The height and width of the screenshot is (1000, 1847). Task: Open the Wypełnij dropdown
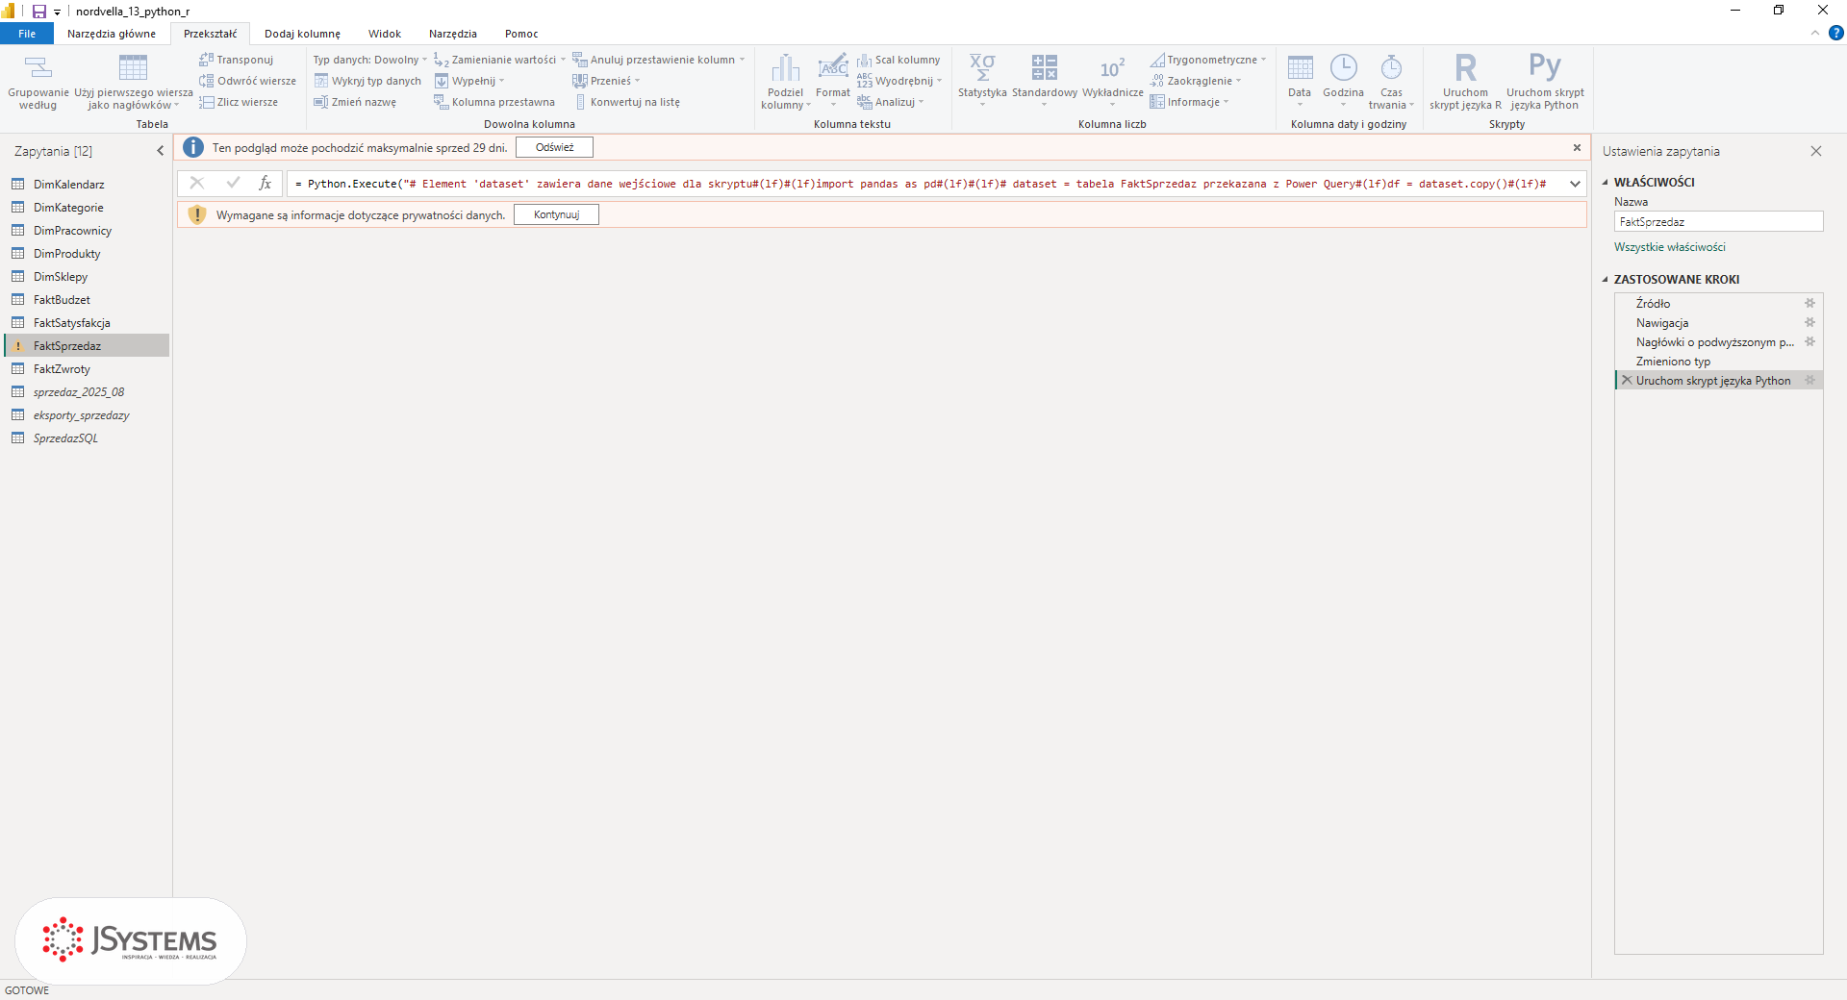(x=469, y=81)
